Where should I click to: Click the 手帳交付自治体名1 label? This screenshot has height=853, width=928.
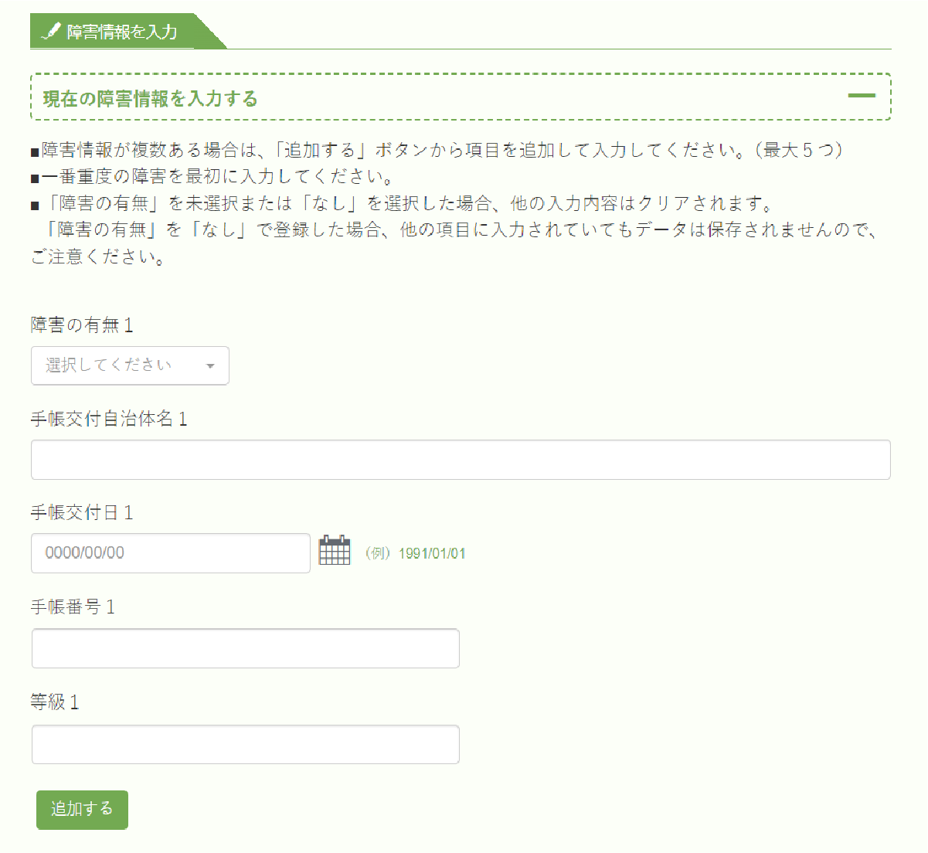(x=109, y=419)
